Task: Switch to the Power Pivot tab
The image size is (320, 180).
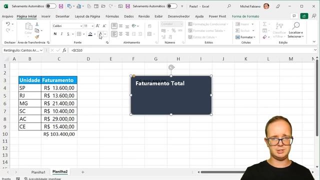Action: (x=217, y=16)
